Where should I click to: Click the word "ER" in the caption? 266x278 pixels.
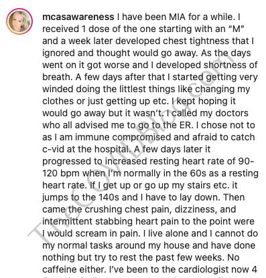click(x=186, y=126)
